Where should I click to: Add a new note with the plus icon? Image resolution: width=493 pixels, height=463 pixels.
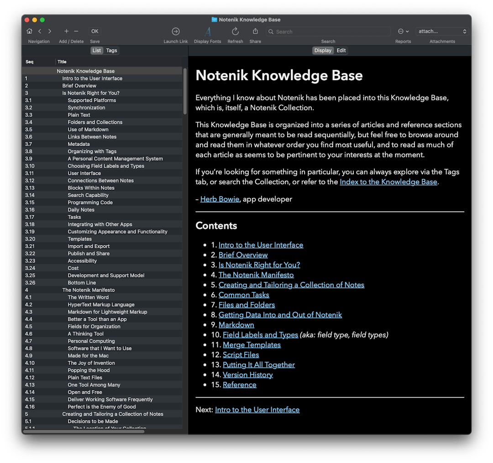pyautogui.click(x=66, y=31)
